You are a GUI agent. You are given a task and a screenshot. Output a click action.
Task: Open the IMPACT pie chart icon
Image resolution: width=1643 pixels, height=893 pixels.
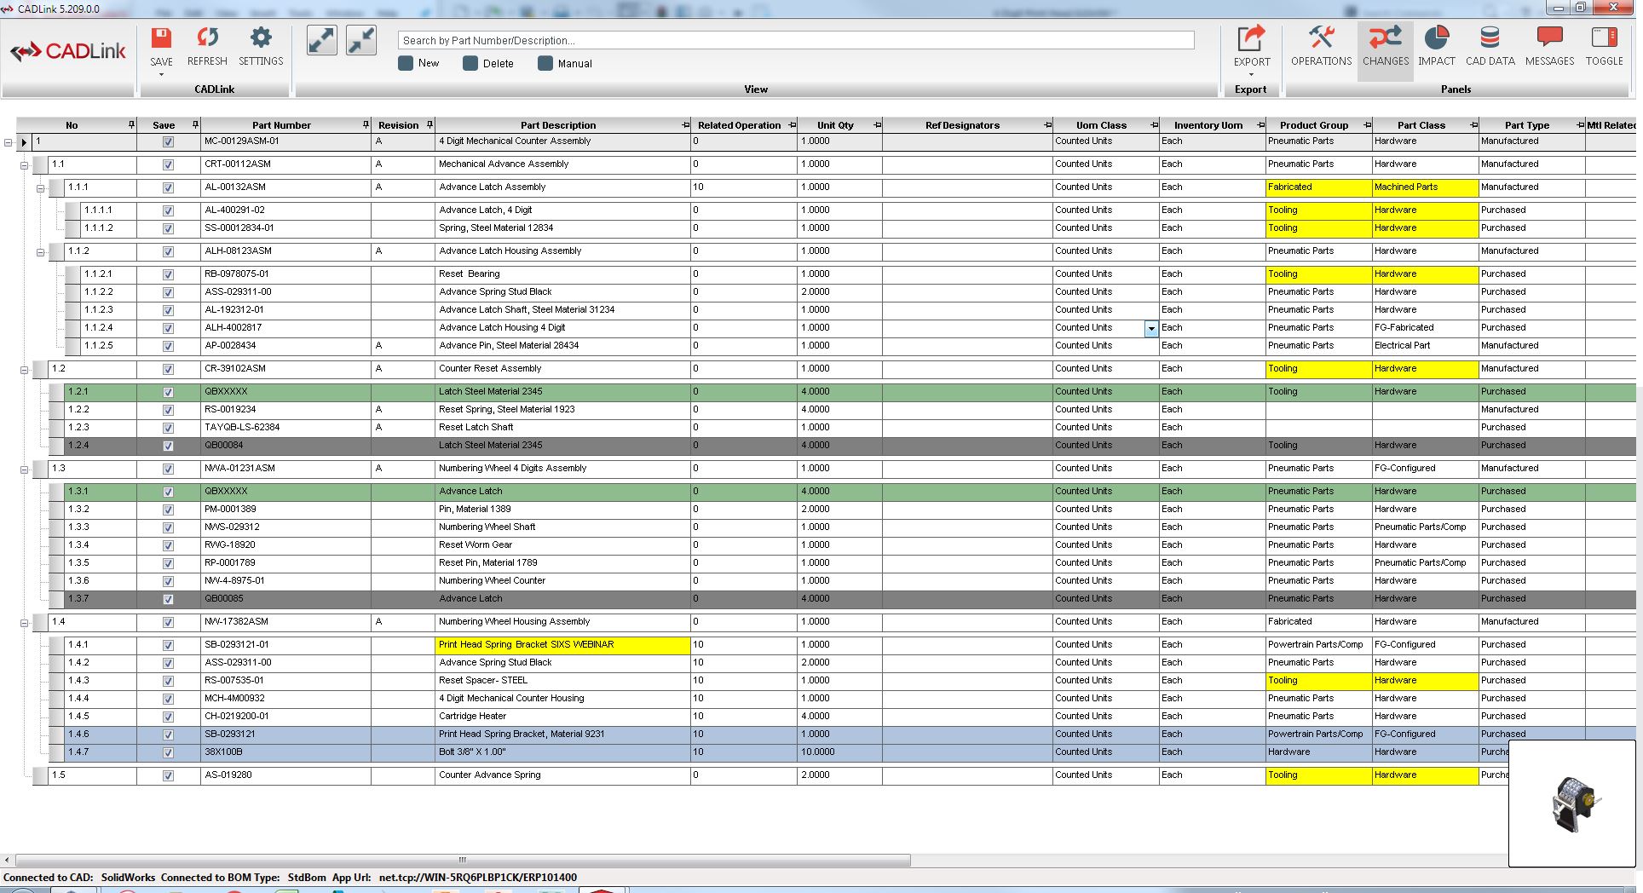1437,38
